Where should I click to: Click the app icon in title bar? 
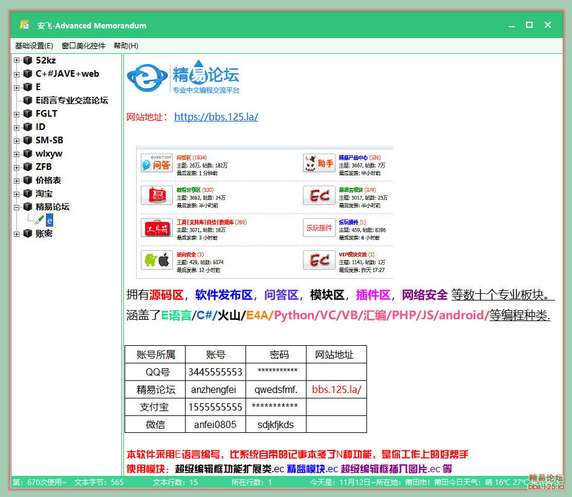pos(25,25)
